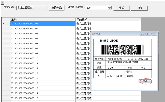Click the 条码 column header
Screen dimensions: 165x102
tap(43, 19)
